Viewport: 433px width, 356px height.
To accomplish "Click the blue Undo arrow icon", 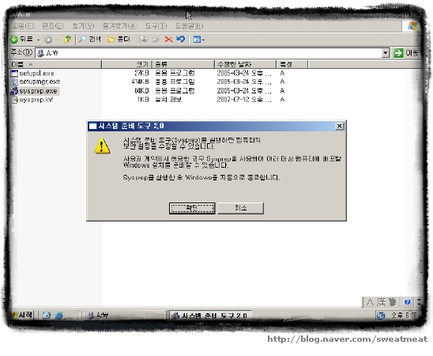I will (x=181, y=39).
